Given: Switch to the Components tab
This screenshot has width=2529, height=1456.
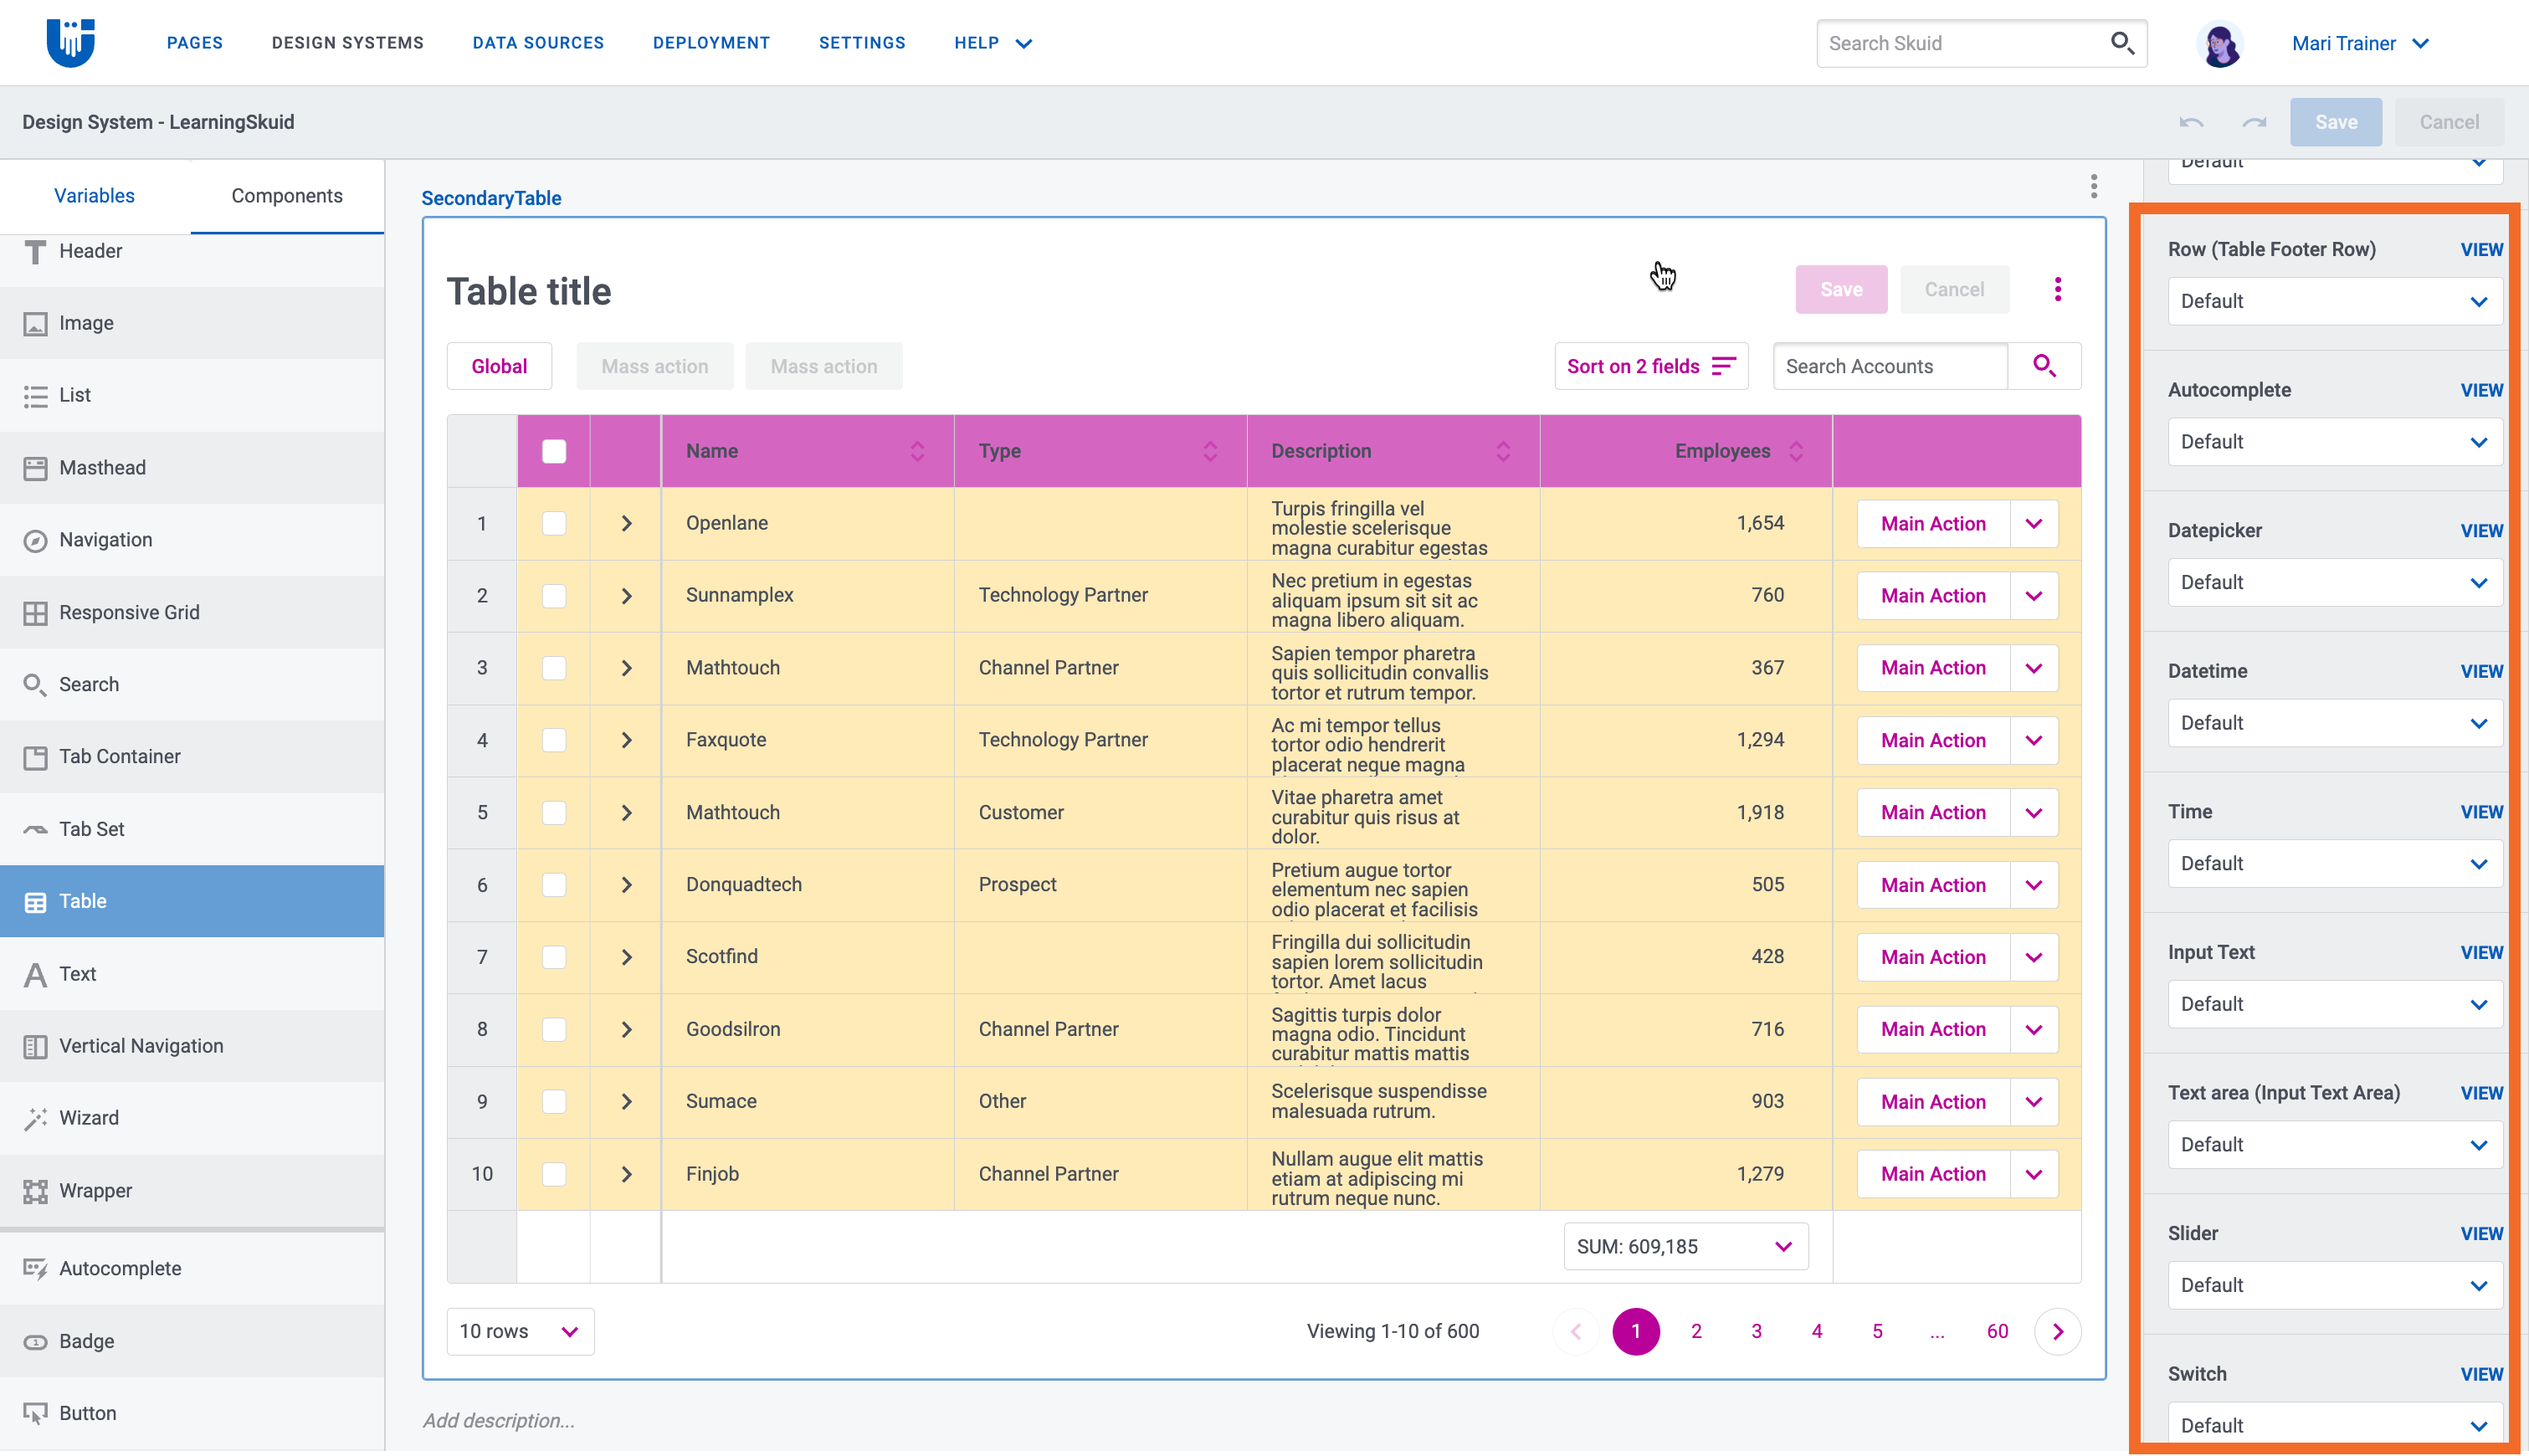Looking at the screenshot, I should [x=287, y=196].
